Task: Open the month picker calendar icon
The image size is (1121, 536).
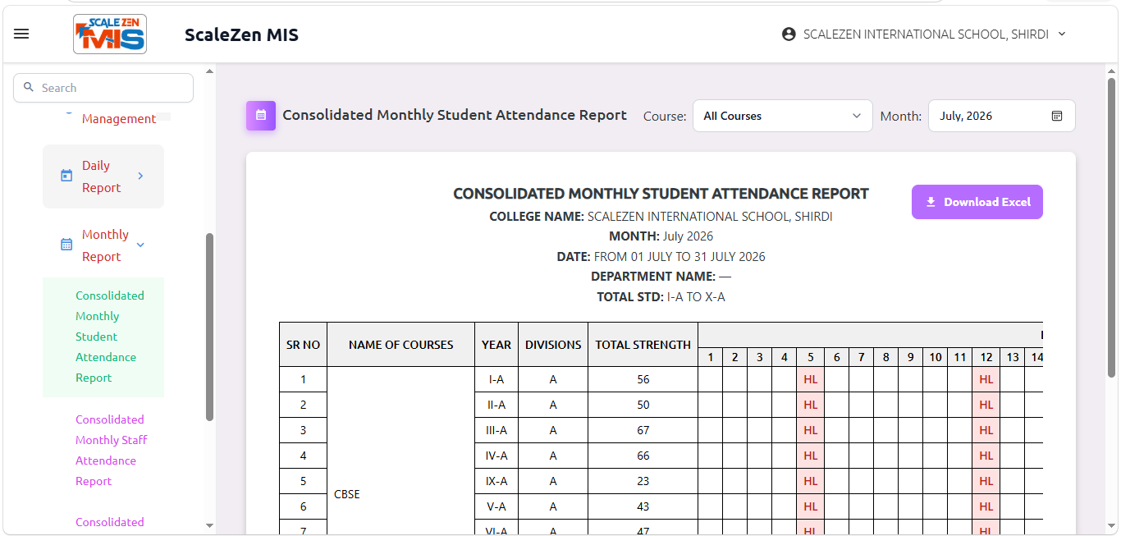Action: [1057, 116]
